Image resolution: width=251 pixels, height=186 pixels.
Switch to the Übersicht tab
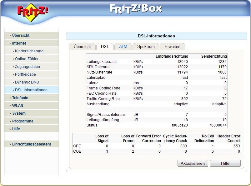82,47
